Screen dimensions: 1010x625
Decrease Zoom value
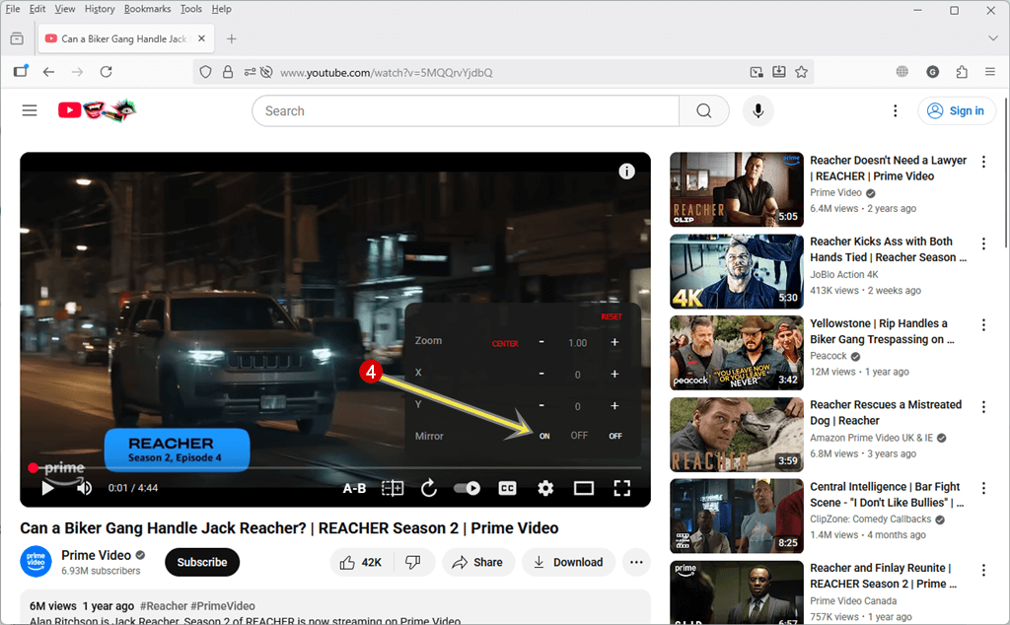coord(541,342)
